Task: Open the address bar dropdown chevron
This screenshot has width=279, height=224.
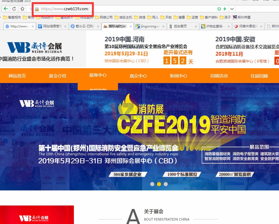Action: 232,9
